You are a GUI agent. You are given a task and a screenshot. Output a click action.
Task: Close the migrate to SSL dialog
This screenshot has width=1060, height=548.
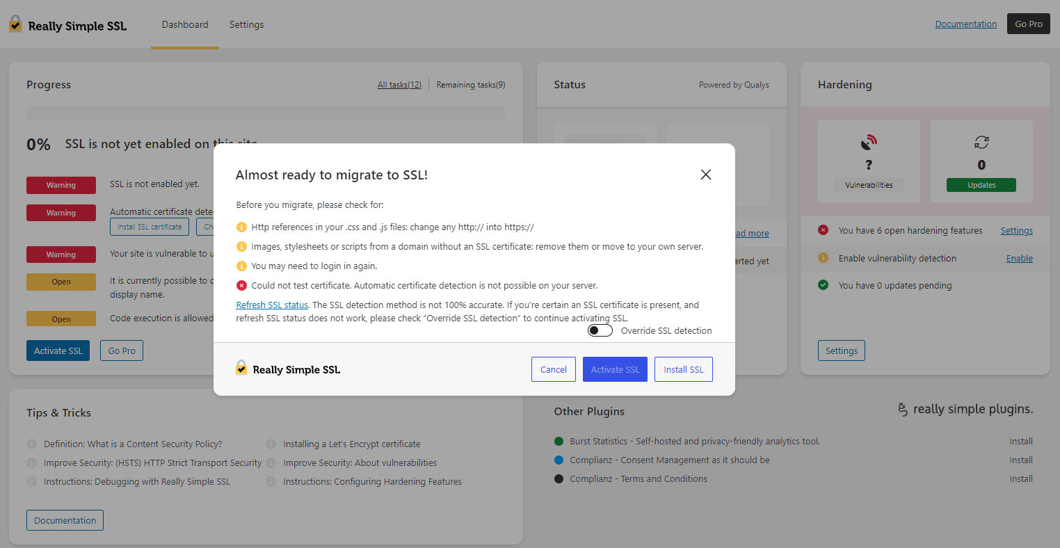coord(705,175)
